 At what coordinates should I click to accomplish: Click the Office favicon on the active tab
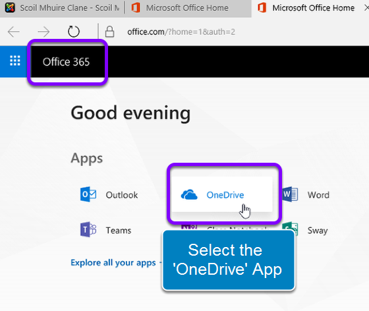(x=262, y=8)
